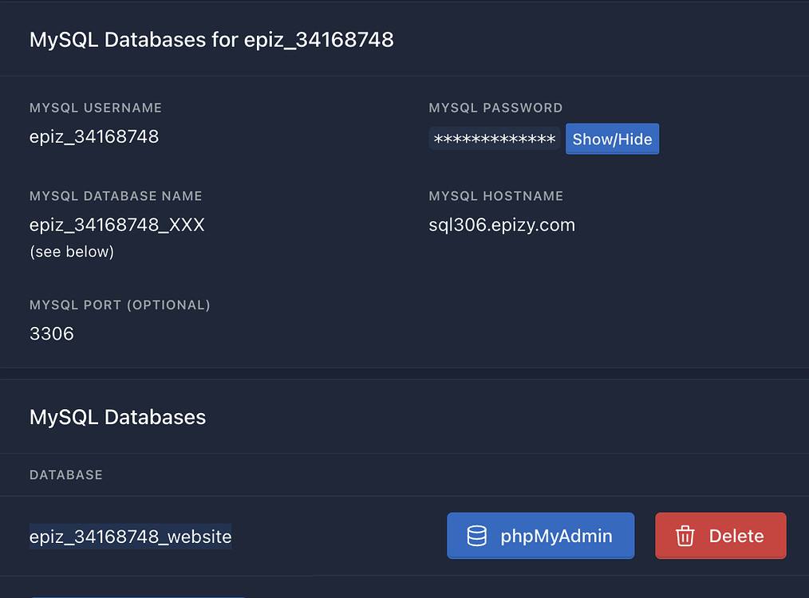Click the MYSQL PASSWORD field label
This screenshot has width=809, height=598.
495,108
